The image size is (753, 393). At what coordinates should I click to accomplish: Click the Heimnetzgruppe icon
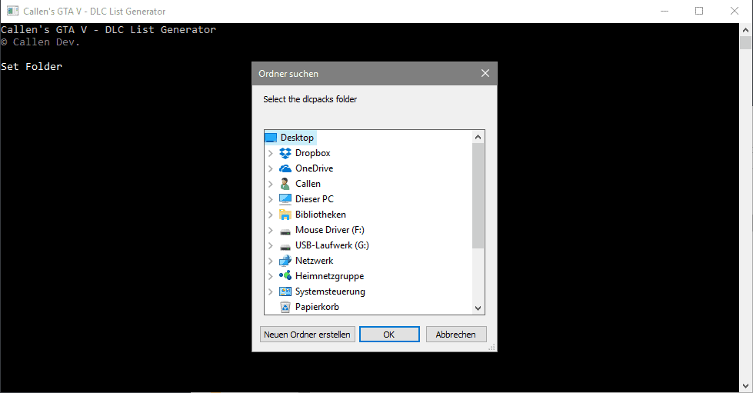pyautogui.click(x=285, y=276)
